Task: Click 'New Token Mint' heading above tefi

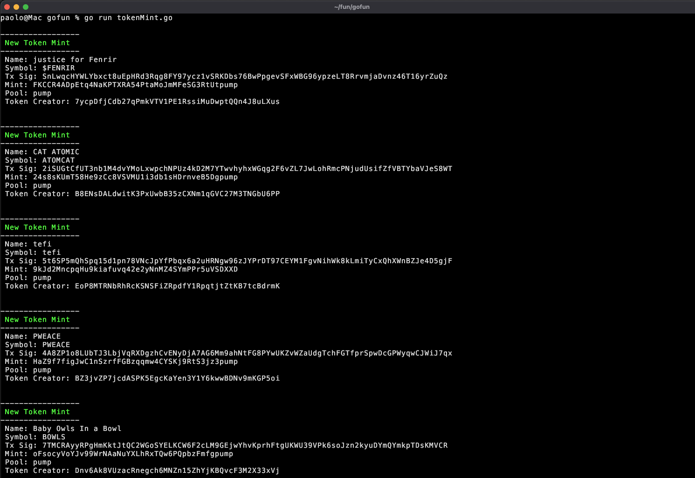Action: point(37,227)
